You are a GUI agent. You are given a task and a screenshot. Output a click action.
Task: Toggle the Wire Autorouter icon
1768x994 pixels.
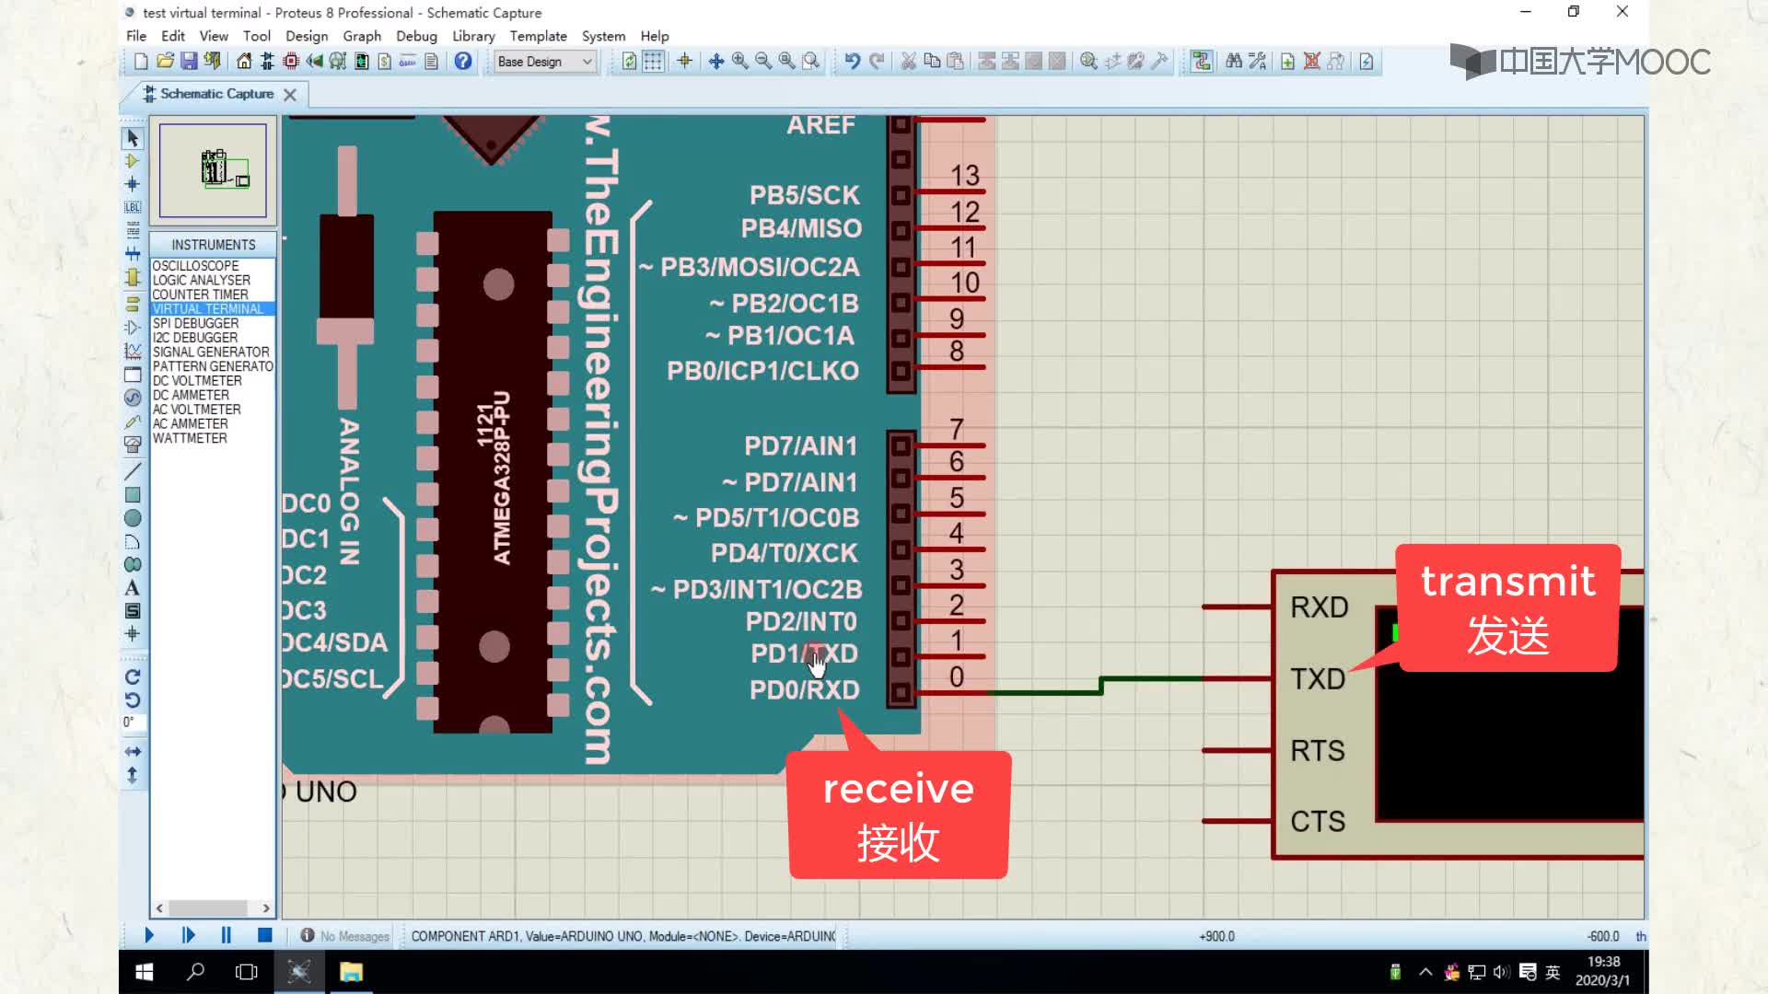click(x=1202, y=62)
